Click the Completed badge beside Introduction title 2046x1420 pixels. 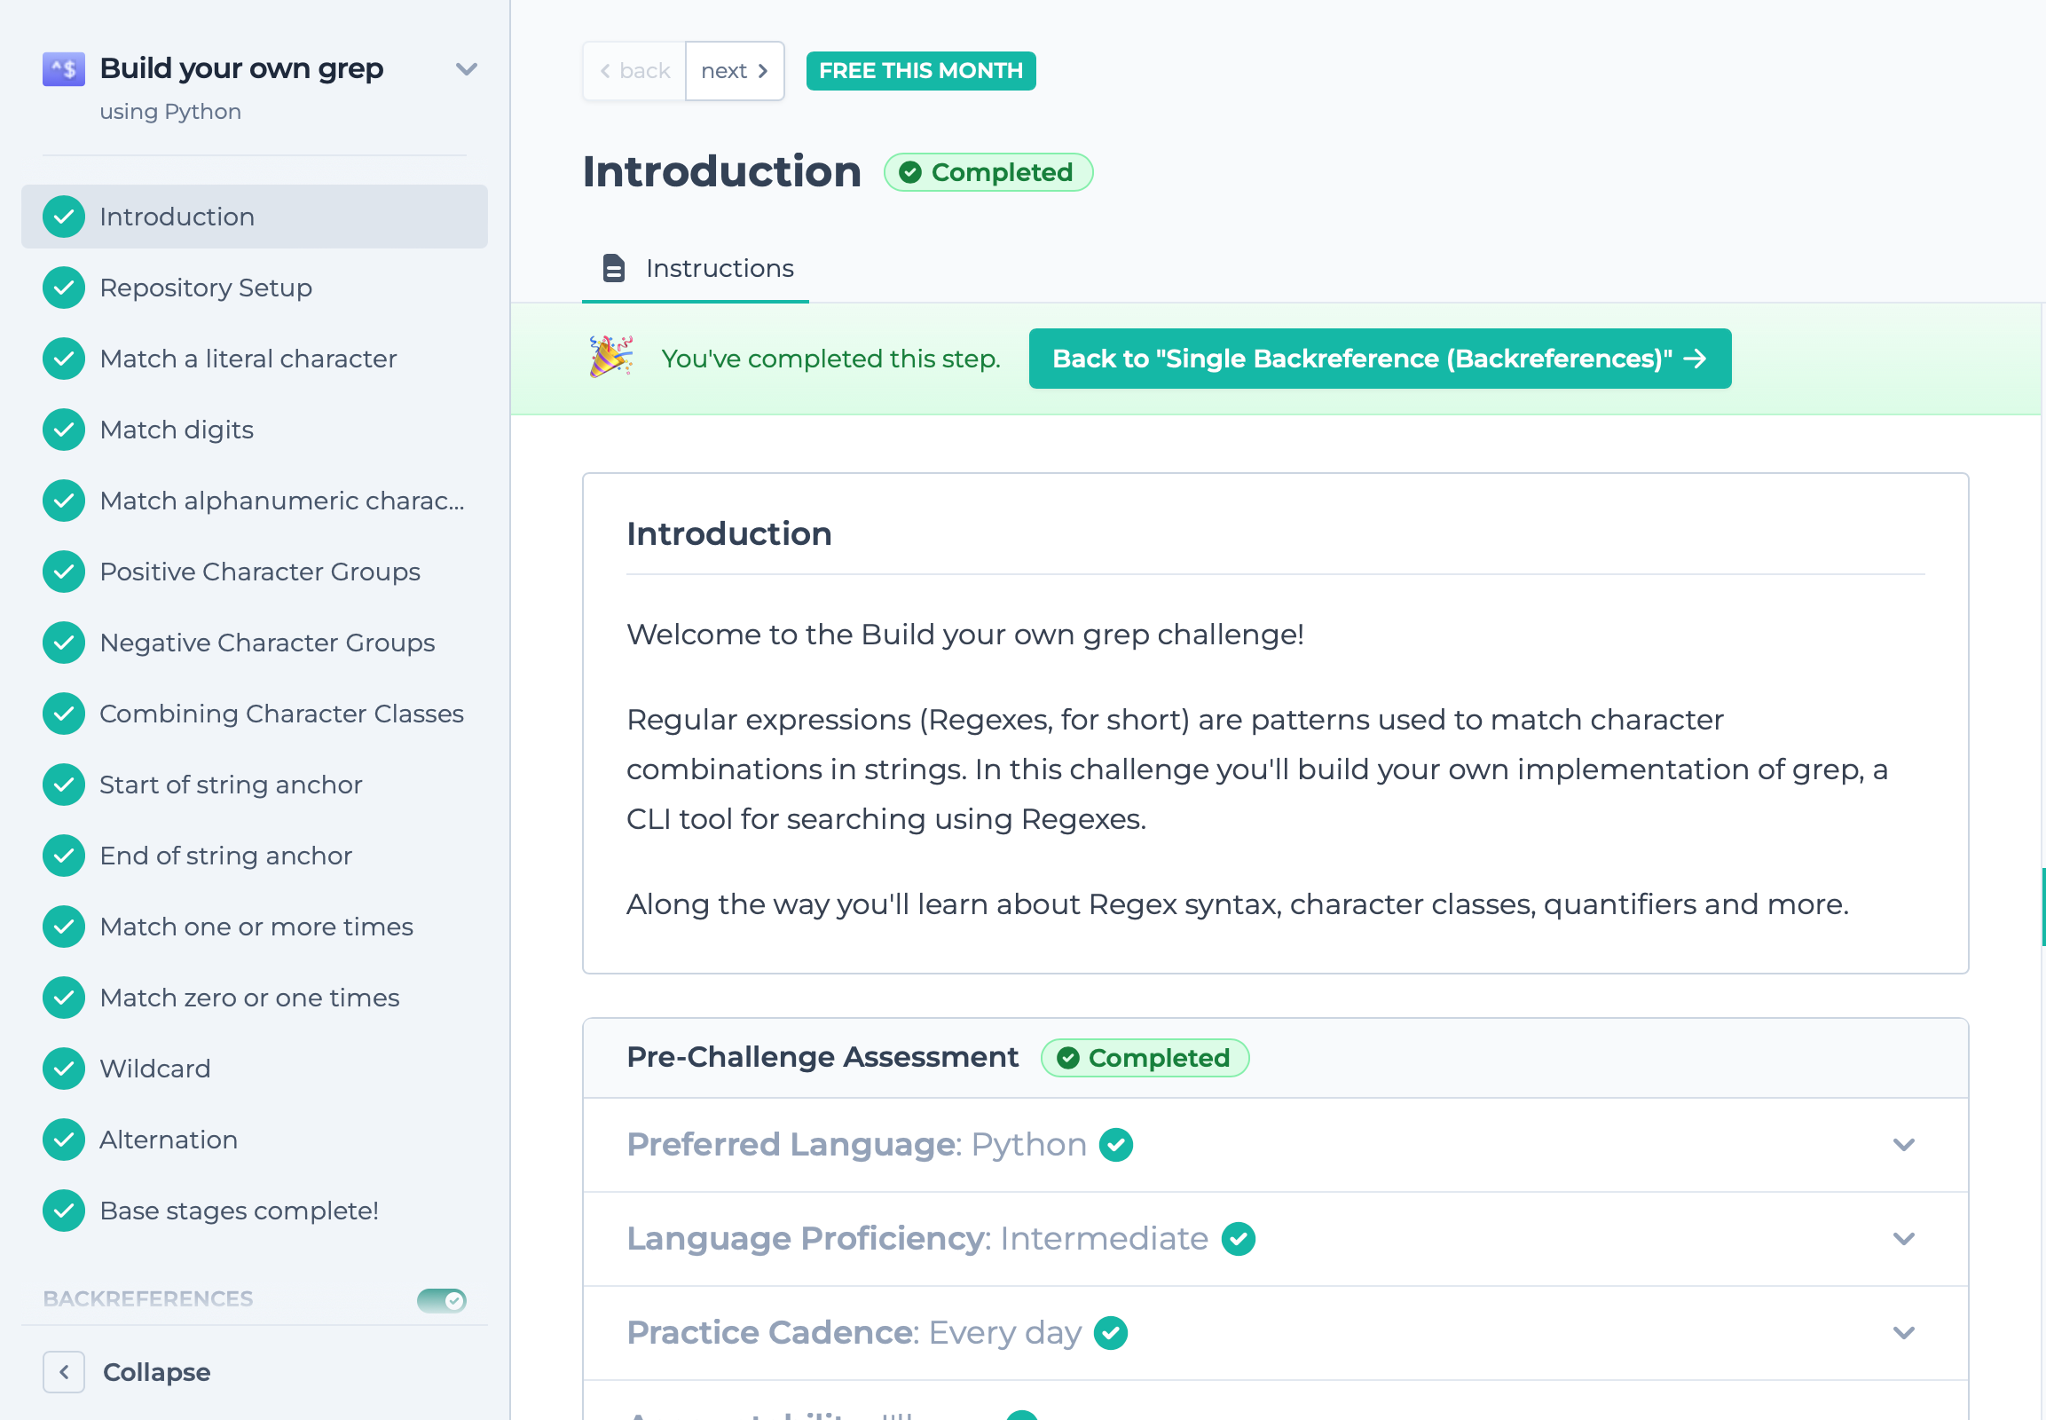(988, 172)
